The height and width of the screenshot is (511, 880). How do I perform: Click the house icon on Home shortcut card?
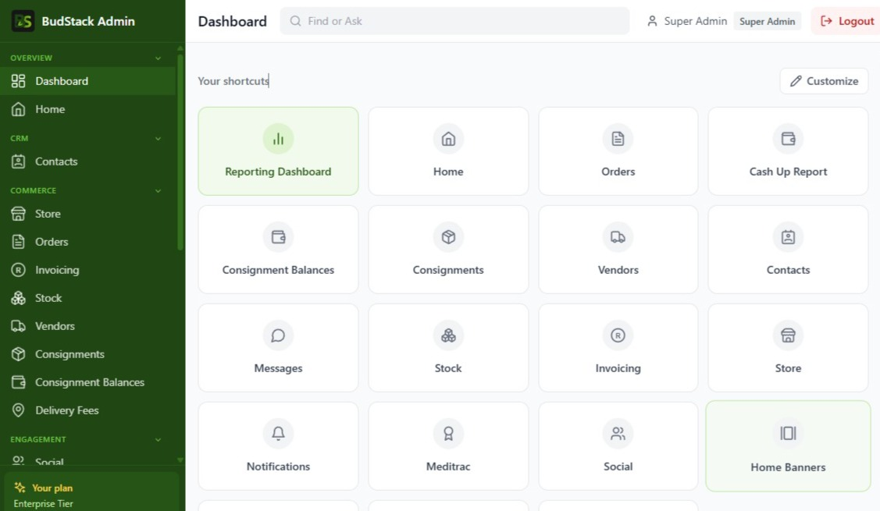pyautogui.click(x=448, y=139)
